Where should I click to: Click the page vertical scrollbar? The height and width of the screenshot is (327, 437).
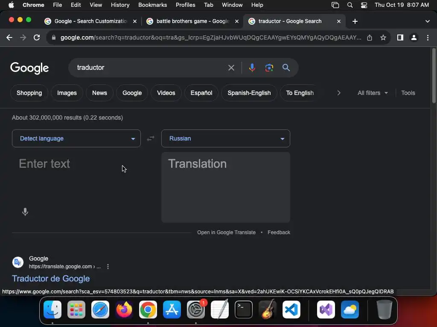434,76
